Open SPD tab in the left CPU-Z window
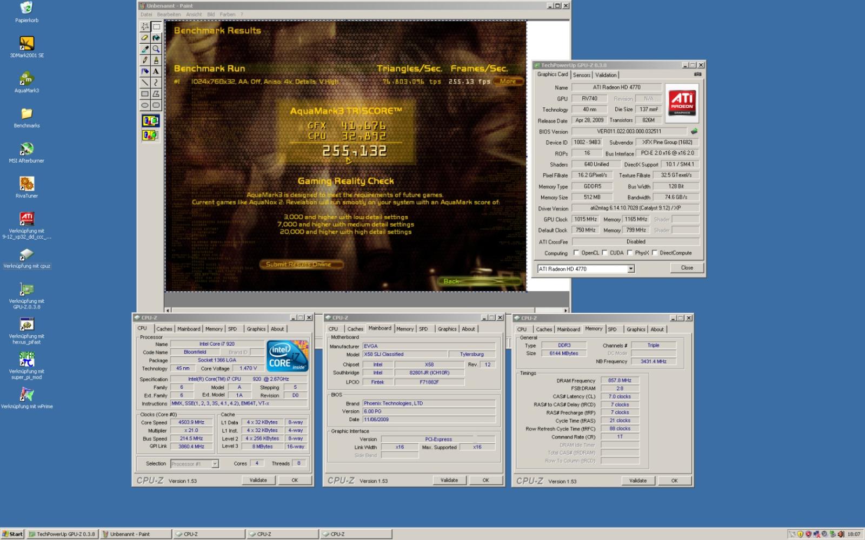Screen dimensions: 865x540 tap(232, 329)
